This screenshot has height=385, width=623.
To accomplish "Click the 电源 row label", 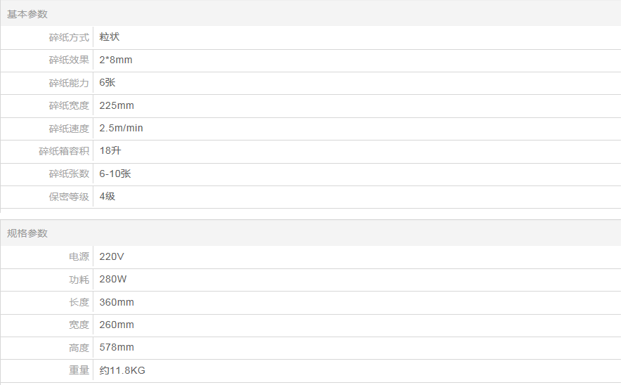I will [79, 256].
